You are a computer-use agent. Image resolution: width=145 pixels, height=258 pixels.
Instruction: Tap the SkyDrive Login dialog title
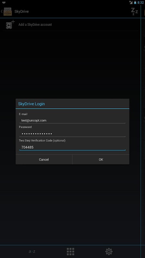(31, 104)
